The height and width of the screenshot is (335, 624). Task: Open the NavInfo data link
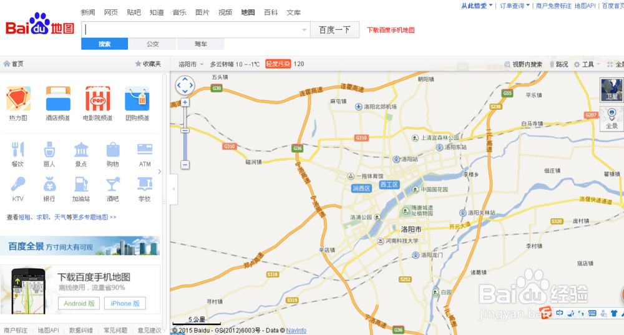[x=296, y=330]
